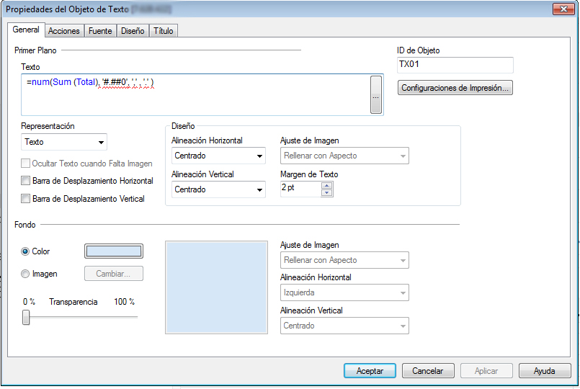Screen dimensions: 580x389
Task: Enable Barra de Desplazamiento Vertical checkbox
Action: 26,199
